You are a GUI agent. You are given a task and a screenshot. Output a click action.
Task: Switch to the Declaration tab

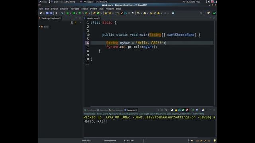(x=116, y=110)
